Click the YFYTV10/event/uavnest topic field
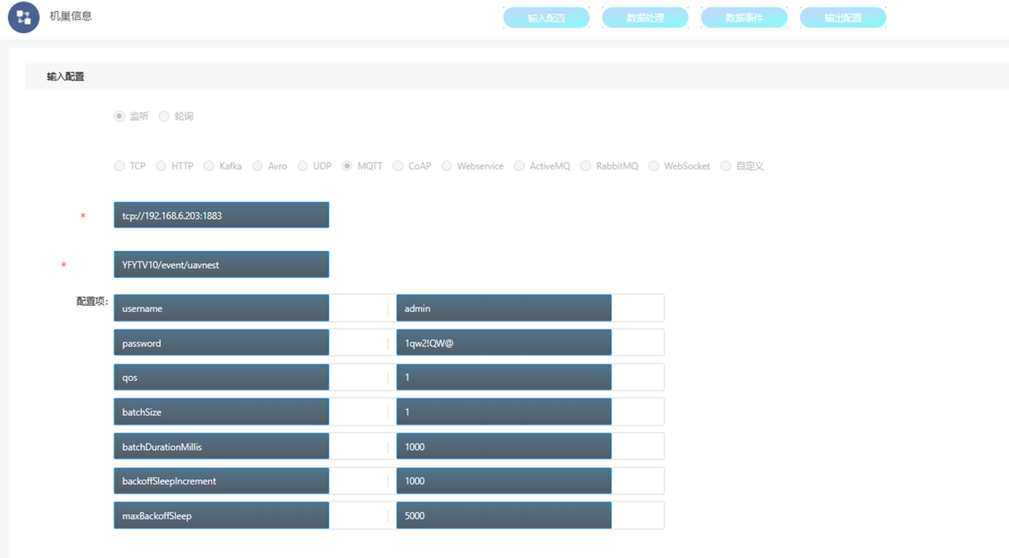Viewport: 1009px width, 558px height. pos(222,265)
